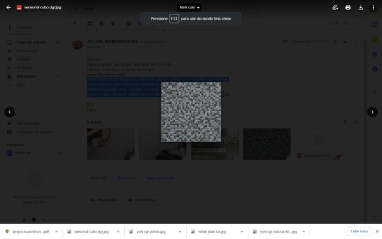Open Adiados folder

(24, 59)
